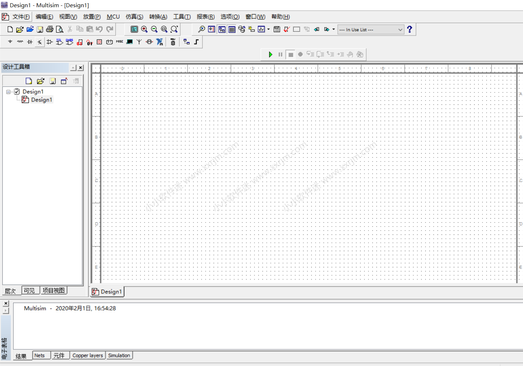Screen dimensions: 523x366
Task: Open the Grapher toolbar icon
Action: pyautogui.click(x=261, y=30)
